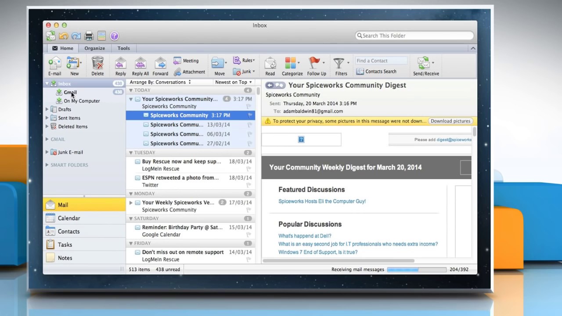
Task: Click in the Find a Contact field
Action: [381, 61]
